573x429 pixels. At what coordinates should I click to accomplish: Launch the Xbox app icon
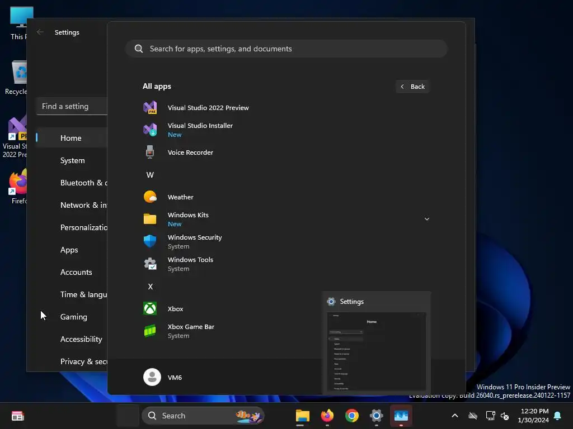[150, 308]
